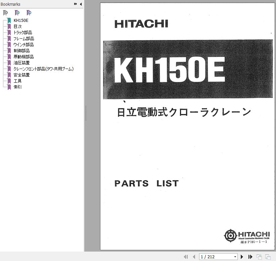Click the purple icon beside 油圧装置

click(x=9, y=63)
